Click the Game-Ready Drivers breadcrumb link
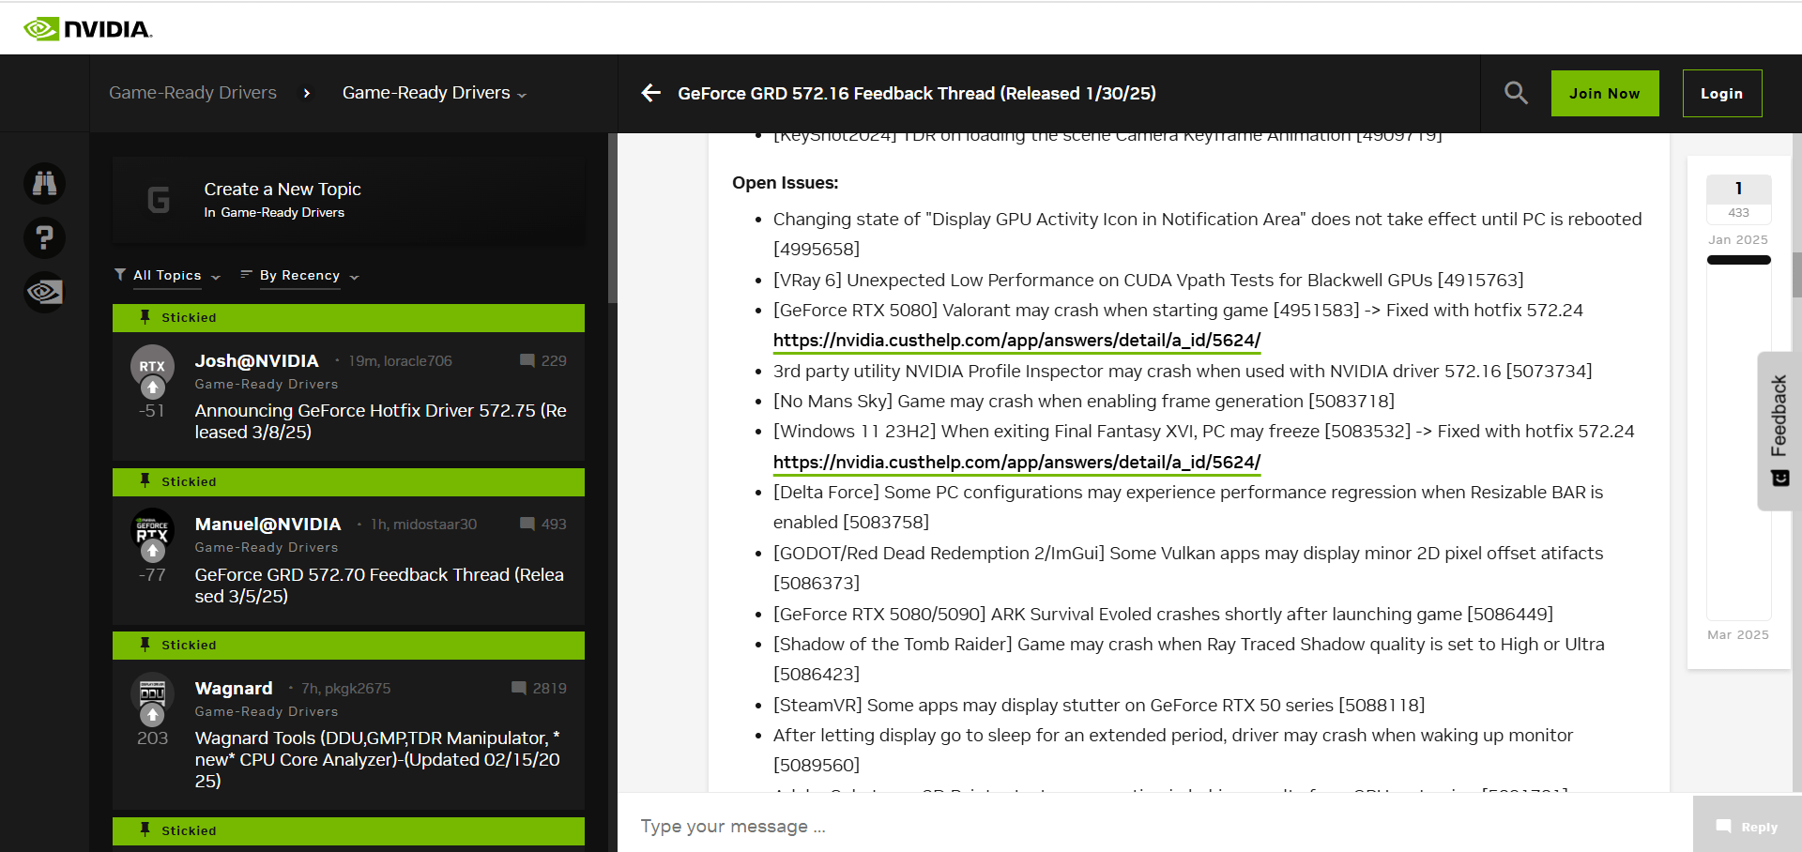This screenshot has height=852, width=1802. [x=192, y=93]
